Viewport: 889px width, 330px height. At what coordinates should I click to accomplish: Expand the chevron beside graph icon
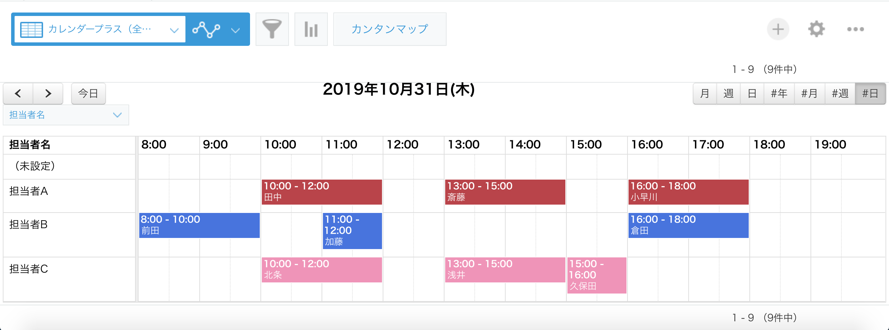click(235, 30)
